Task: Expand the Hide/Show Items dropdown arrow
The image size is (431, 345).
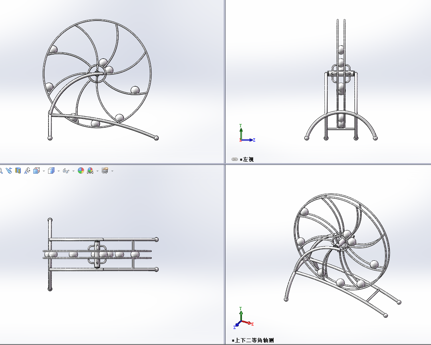Action: [73, 171]
